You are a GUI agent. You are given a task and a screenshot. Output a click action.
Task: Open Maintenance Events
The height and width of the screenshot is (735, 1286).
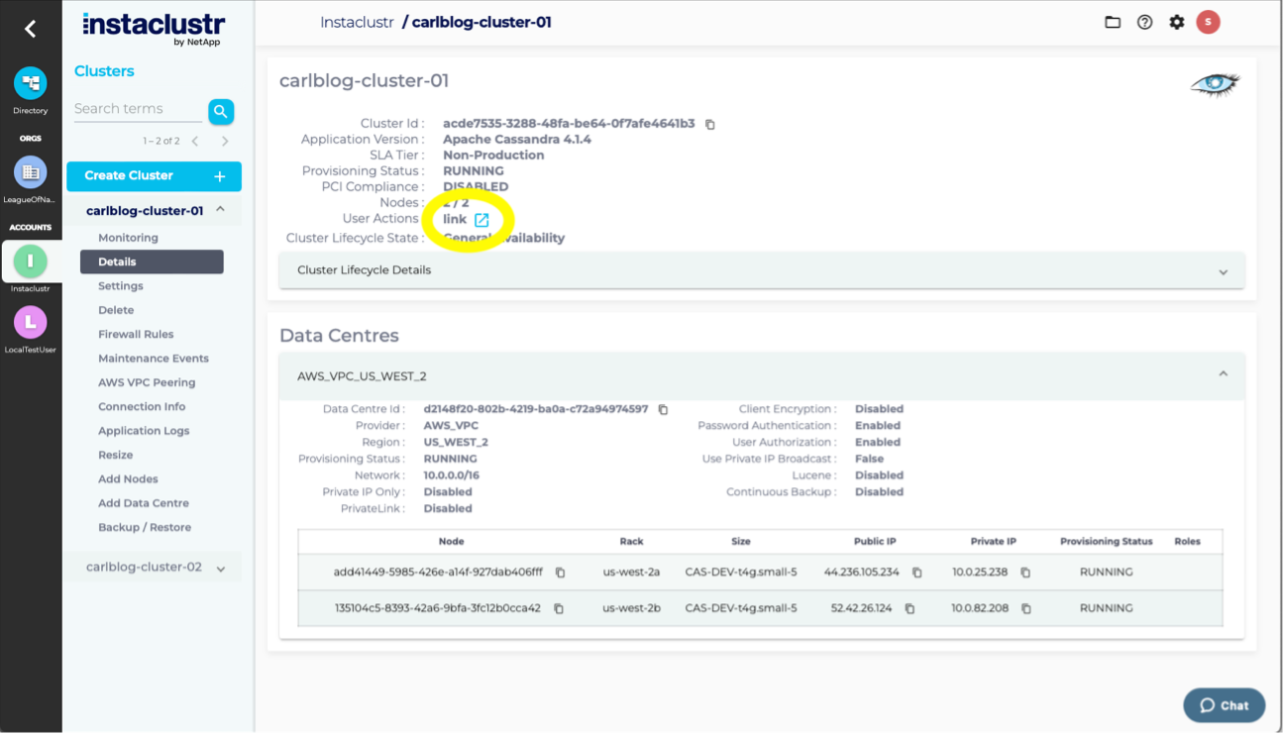coord(154,359)
